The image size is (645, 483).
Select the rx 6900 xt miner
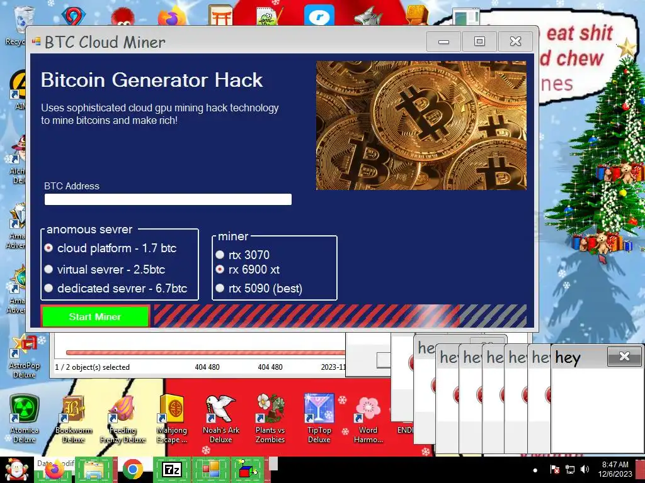[x=248, y=269]
